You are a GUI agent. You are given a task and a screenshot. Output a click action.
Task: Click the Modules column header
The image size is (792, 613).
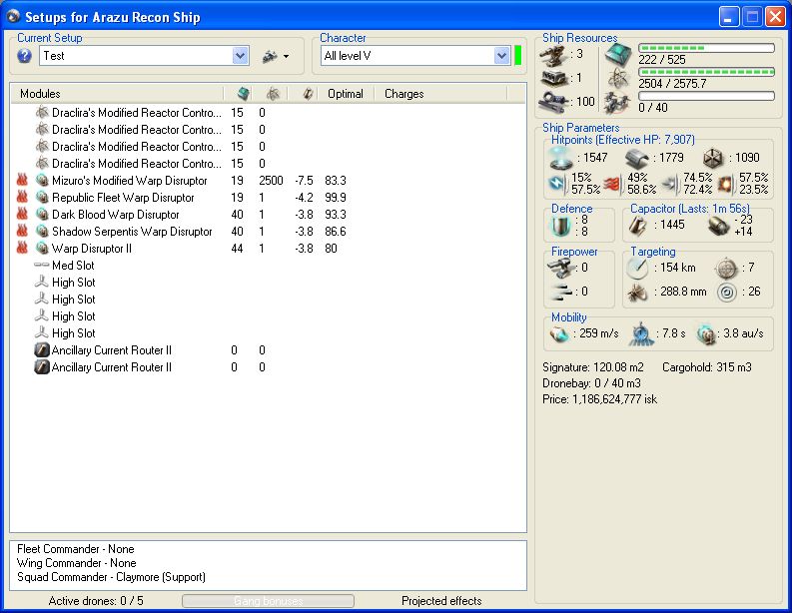coord(117,94)
